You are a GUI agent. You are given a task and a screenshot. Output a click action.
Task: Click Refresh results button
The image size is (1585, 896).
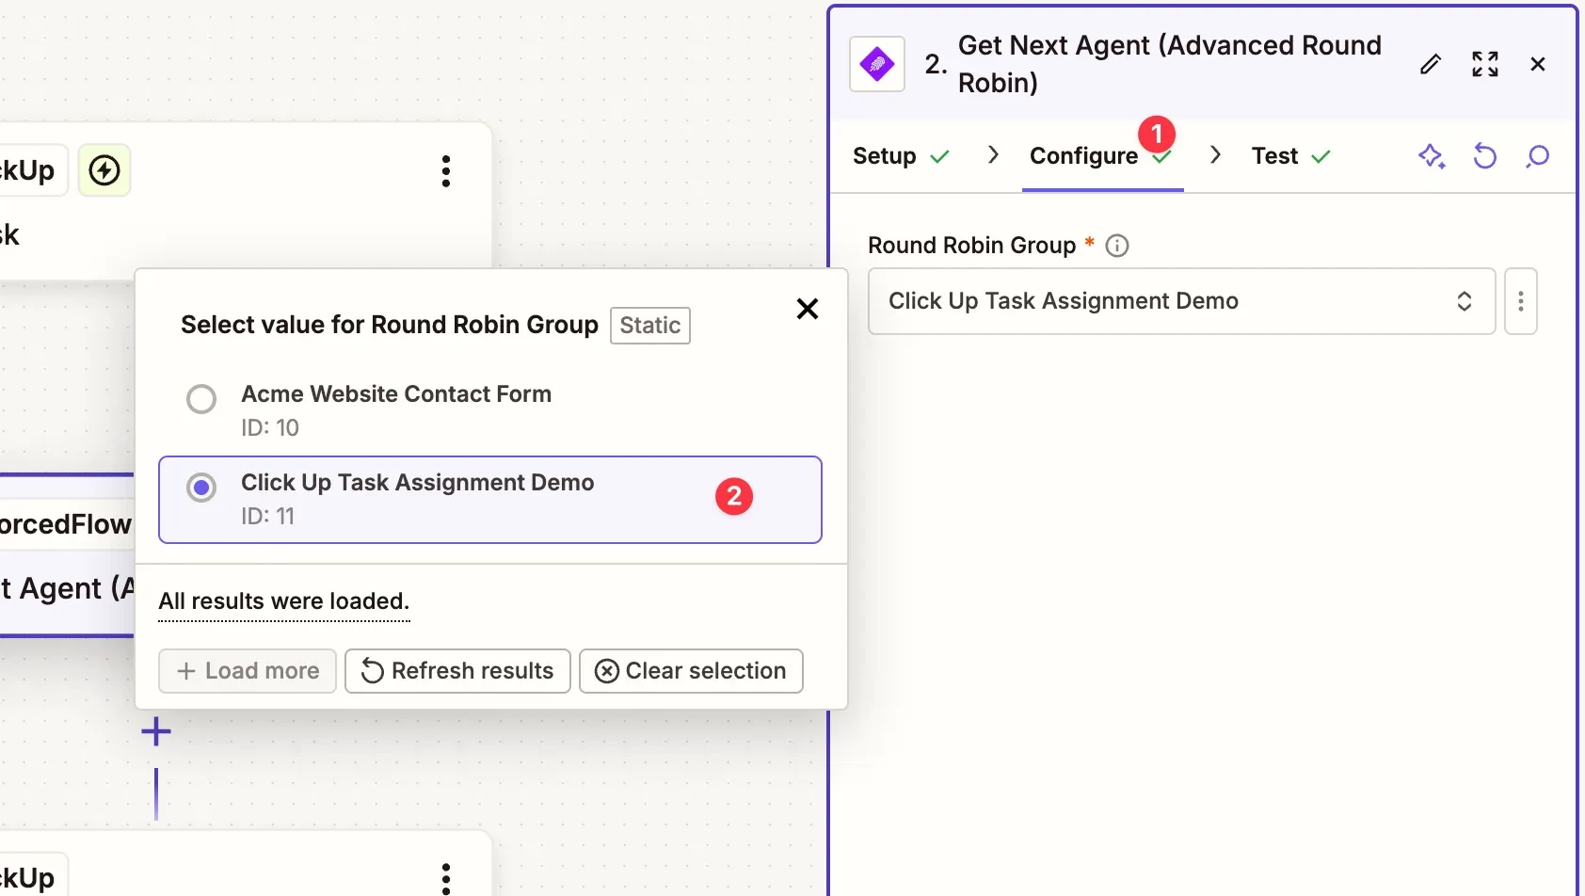pyautogui.click(x=457, y=671)
